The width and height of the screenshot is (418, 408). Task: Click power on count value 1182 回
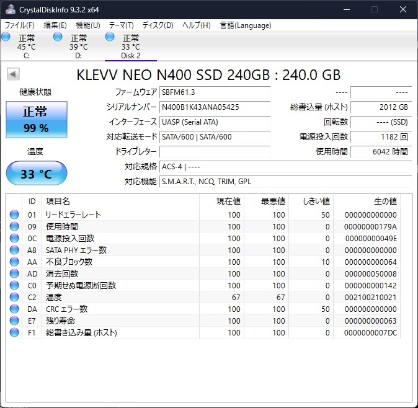pyautogui.click(x=381, y=137)
